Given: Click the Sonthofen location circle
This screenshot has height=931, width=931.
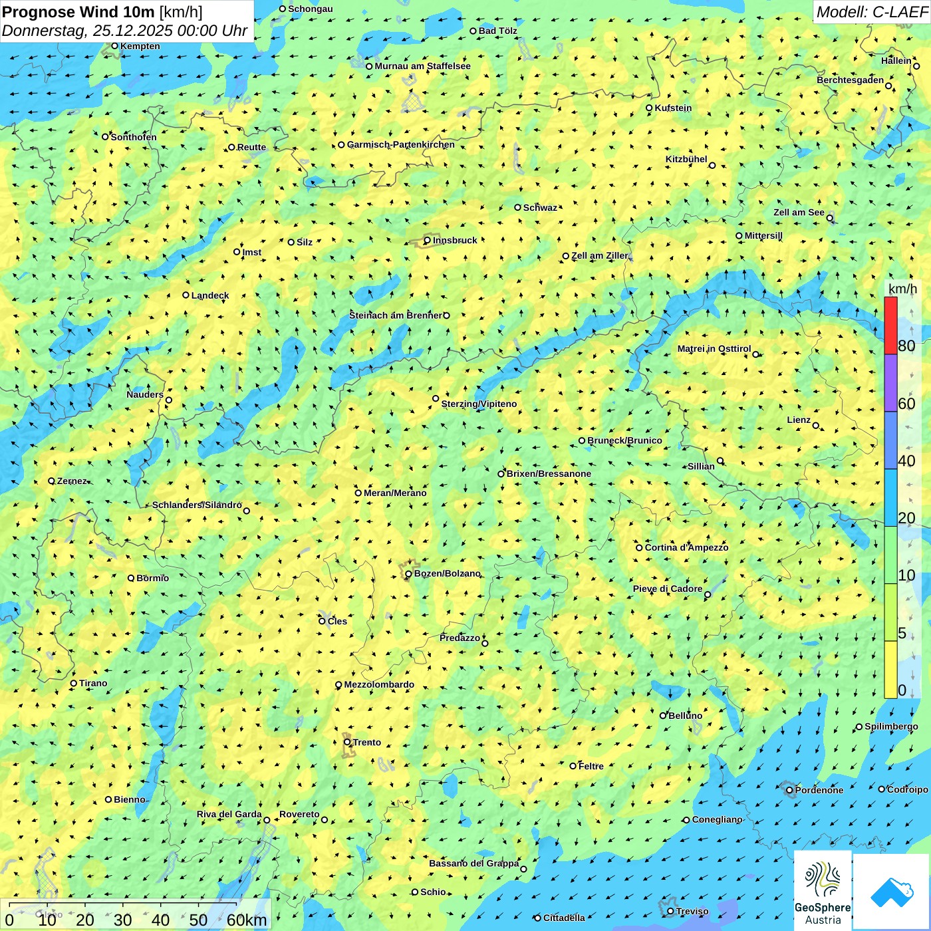Looking at the screenshot, I should click(105, 136).
